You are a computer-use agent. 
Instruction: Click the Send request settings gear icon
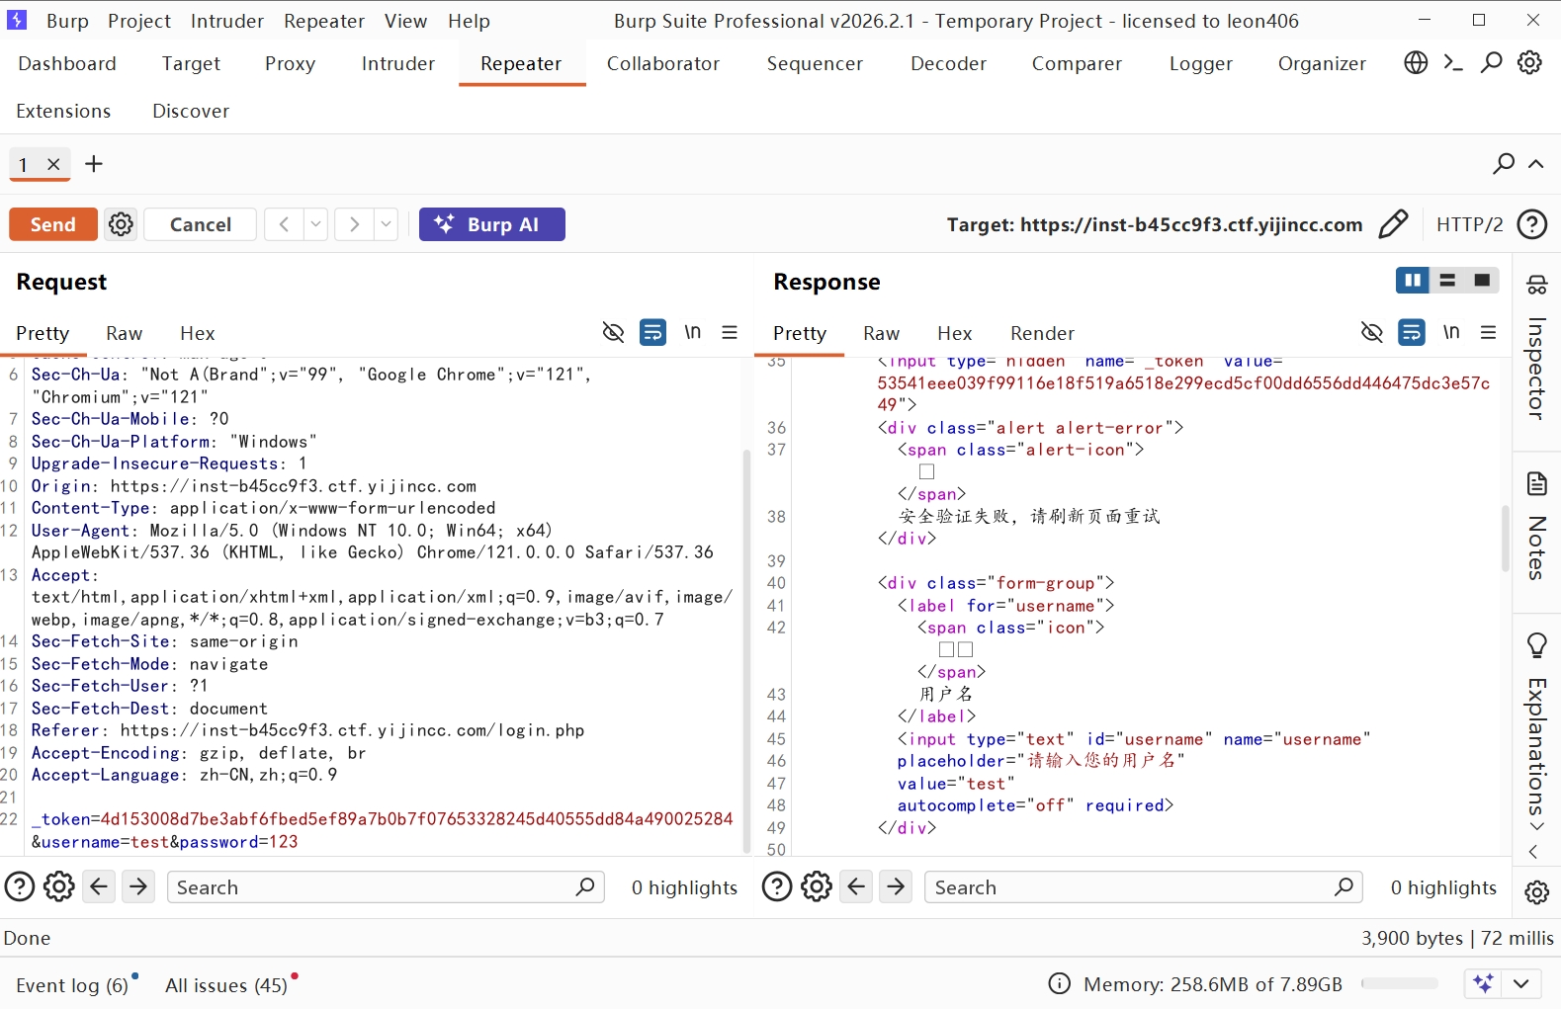coord(121,224)
